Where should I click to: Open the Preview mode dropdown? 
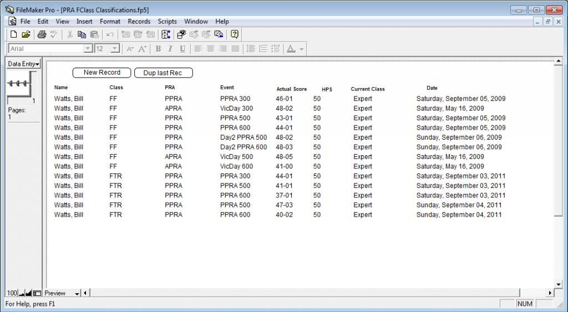(x=77, y=293)
